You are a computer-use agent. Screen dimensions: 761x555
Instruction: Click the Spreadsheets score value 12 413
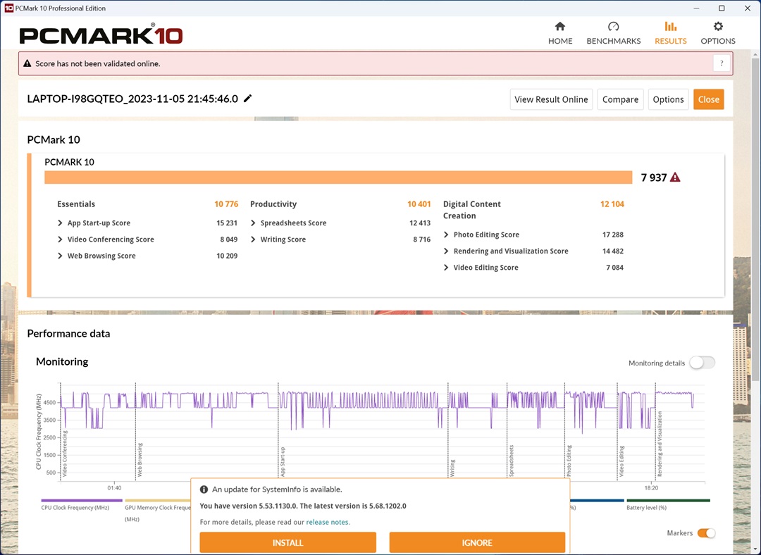pos(420,223)
